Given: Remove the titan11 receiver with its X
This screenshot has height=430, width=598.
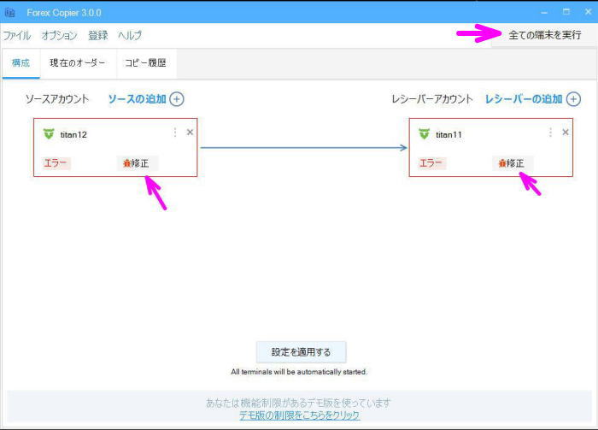Looking at the screenshot, I should pos(566,132).
